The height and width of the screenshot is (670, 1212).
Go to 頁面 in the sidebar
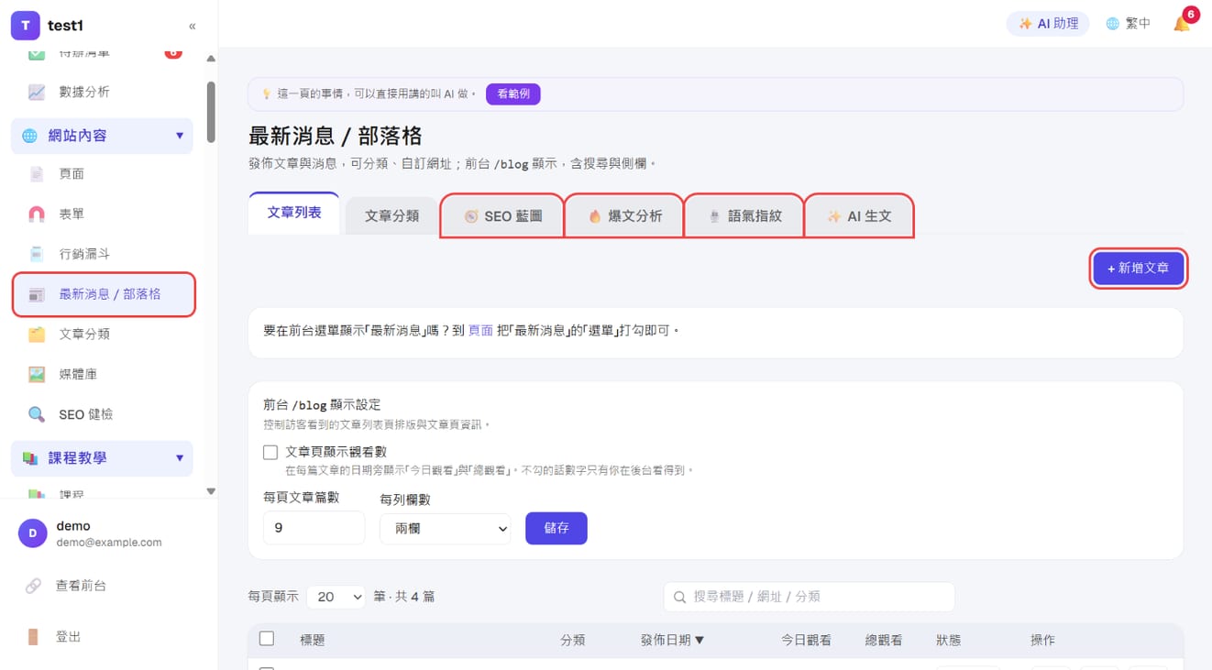point(102,174)
